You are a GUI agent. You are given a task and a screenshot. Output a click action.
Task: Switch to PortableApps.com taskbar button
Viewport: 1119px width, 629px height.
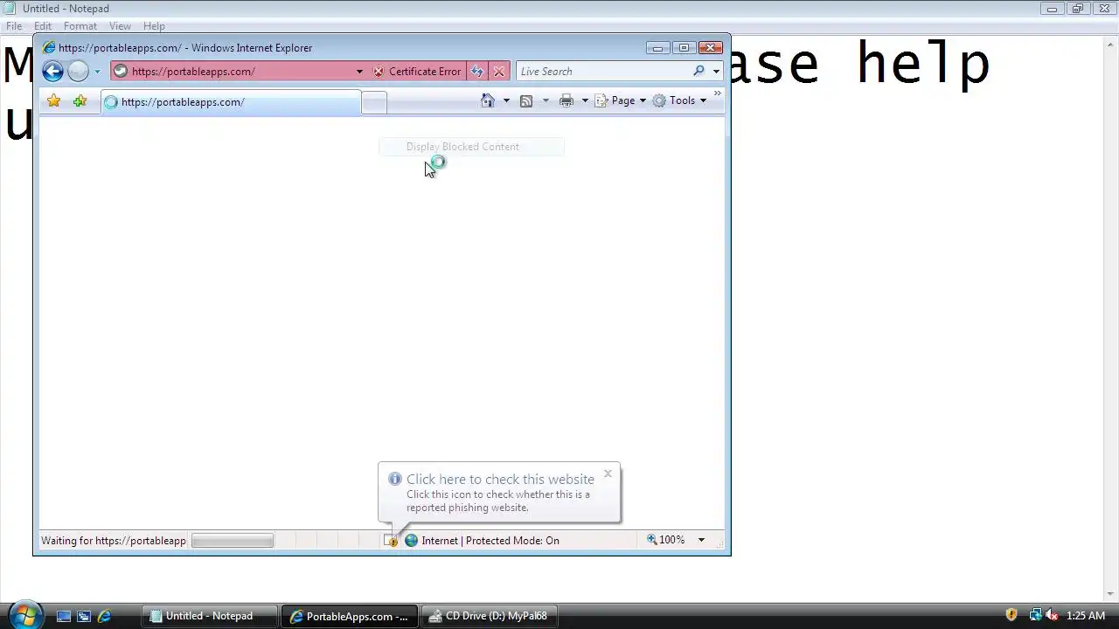click(x=350, y=616)
